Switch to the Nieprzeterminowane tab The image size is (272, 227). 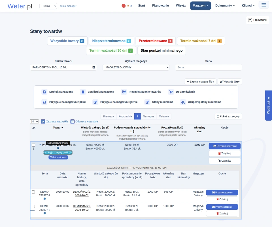[112, 41]
